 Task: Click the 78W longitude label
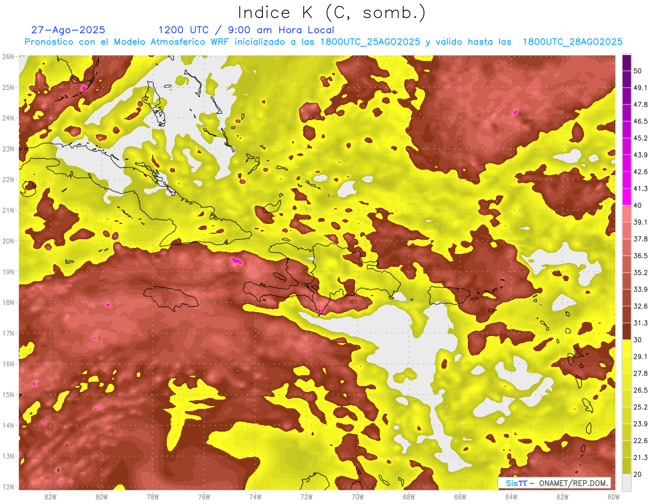(153, 496)
